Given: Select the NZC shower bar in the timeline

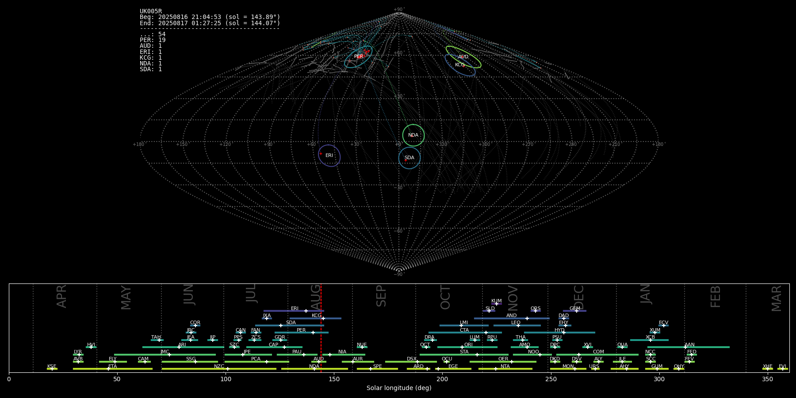Looking at the screenshot, I should click(219, 369).
